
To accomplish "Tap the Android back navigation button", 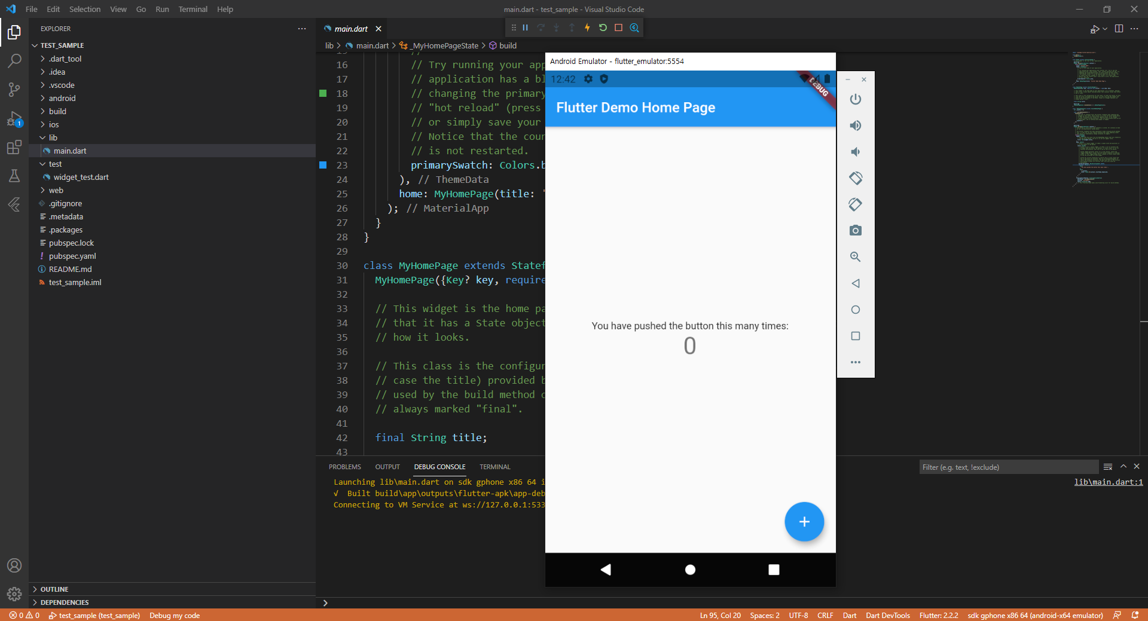I will click(606, 570).
